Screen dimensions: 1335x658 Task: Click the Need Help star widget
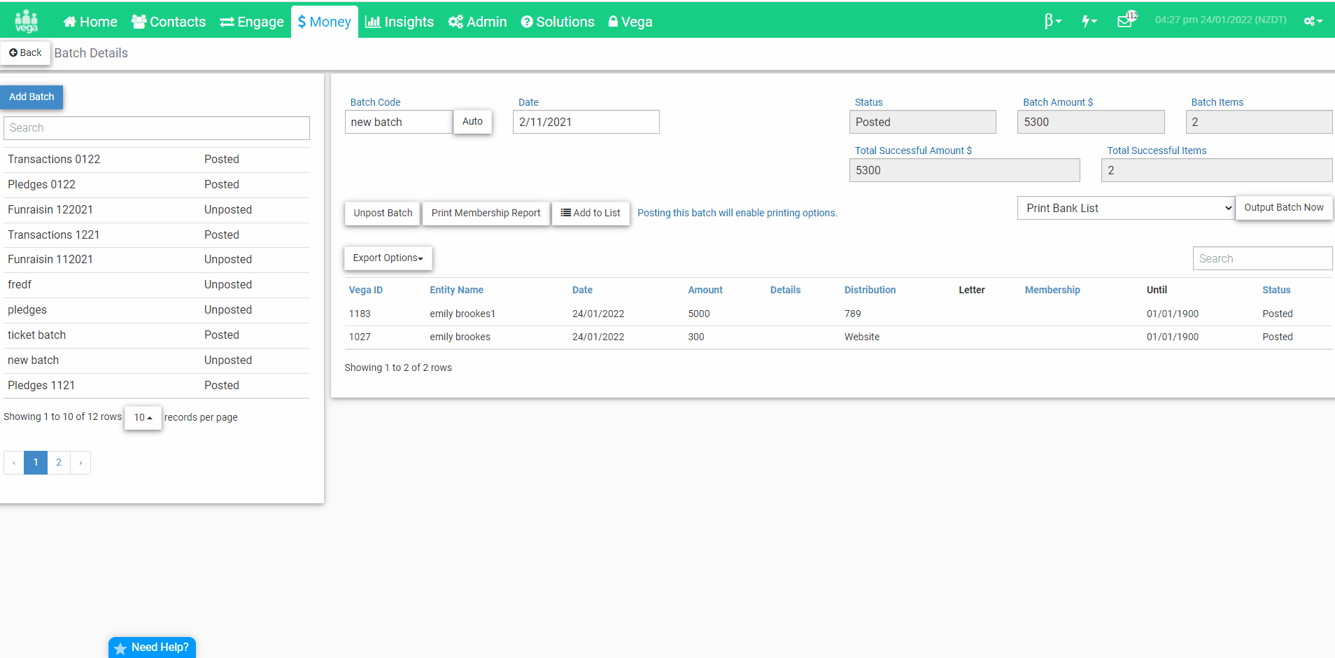152,647
